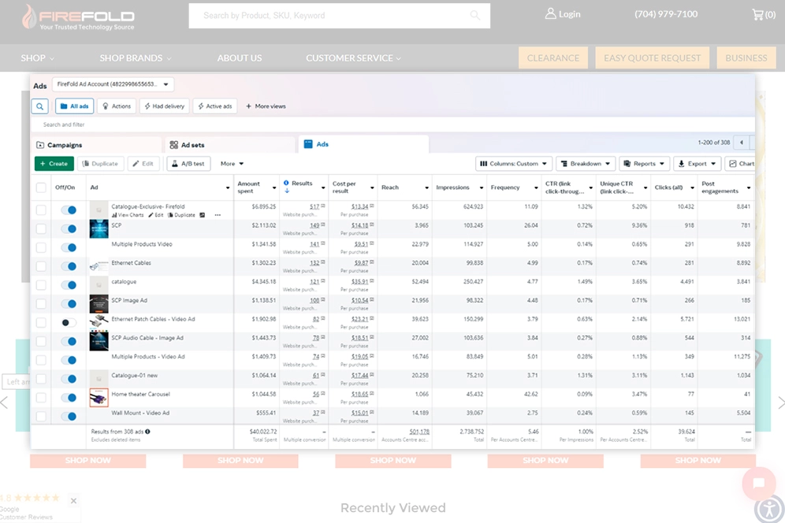Check the checkbox for Catalogue-01 new row
Viewport: 785px width, 523px height.
click(x=41, y=379)
